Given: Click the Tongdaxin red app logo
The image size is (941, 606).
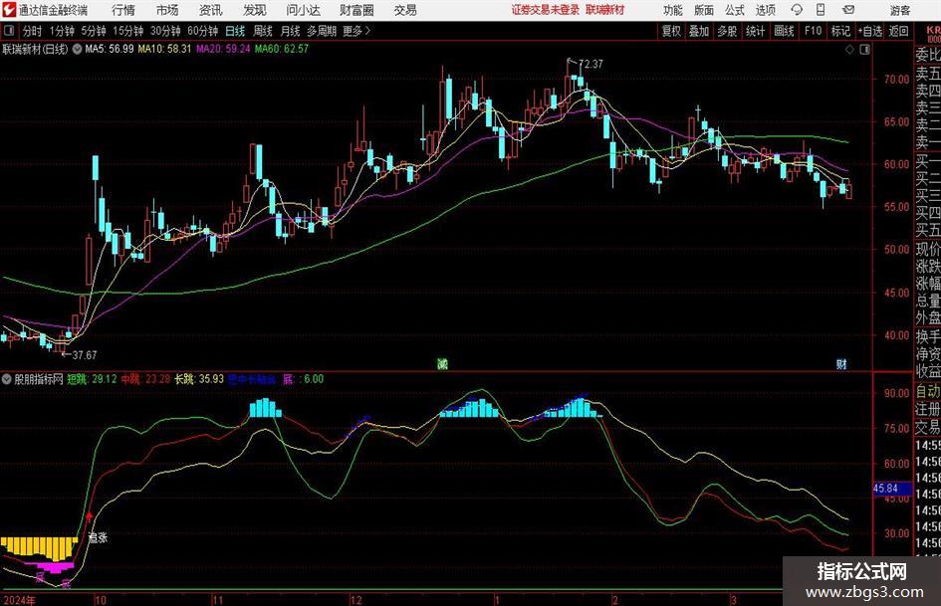Looking at the screenshot, I should pos(9,10).
